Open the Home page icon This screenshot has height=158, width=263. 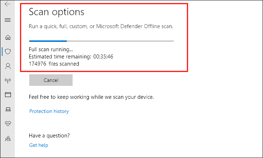8,37
